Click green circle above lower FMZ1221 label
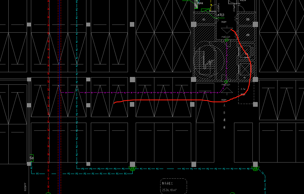304x194 pixels. 226,81
